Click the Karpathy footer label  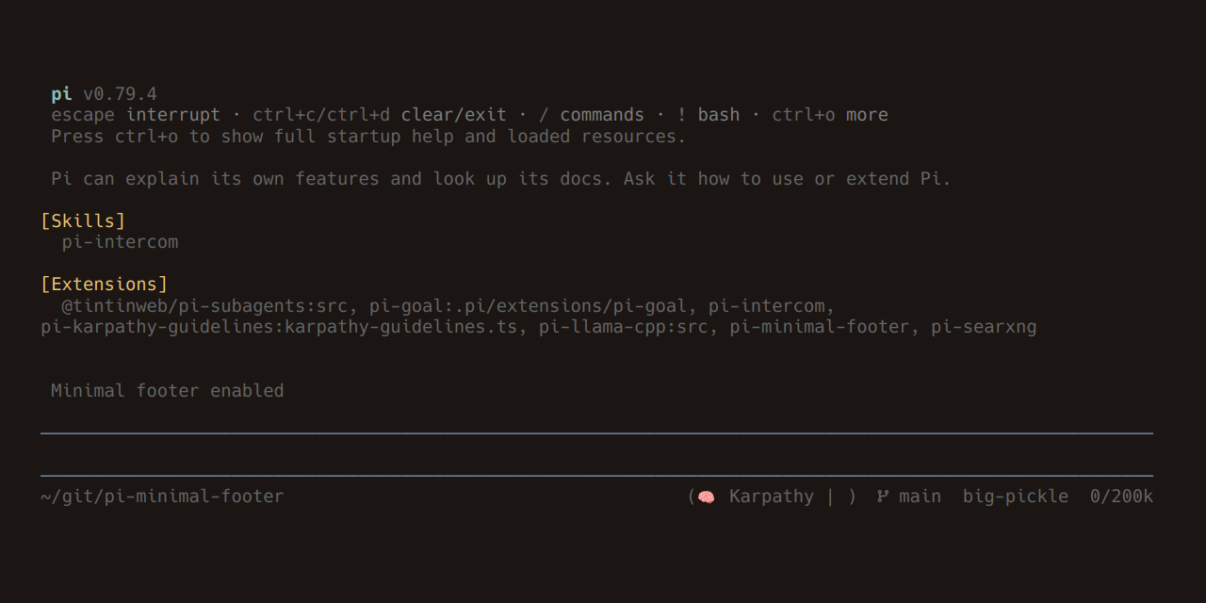coord(772,497)
